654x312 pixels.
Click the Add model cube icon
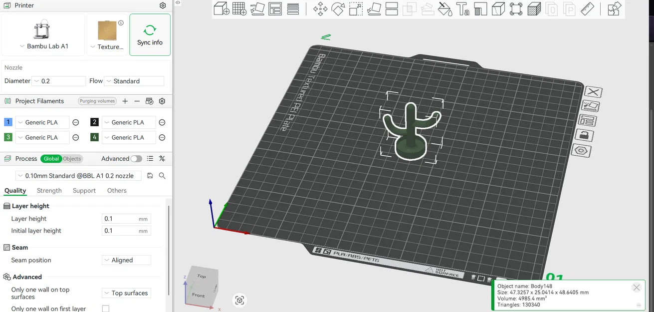221,9
